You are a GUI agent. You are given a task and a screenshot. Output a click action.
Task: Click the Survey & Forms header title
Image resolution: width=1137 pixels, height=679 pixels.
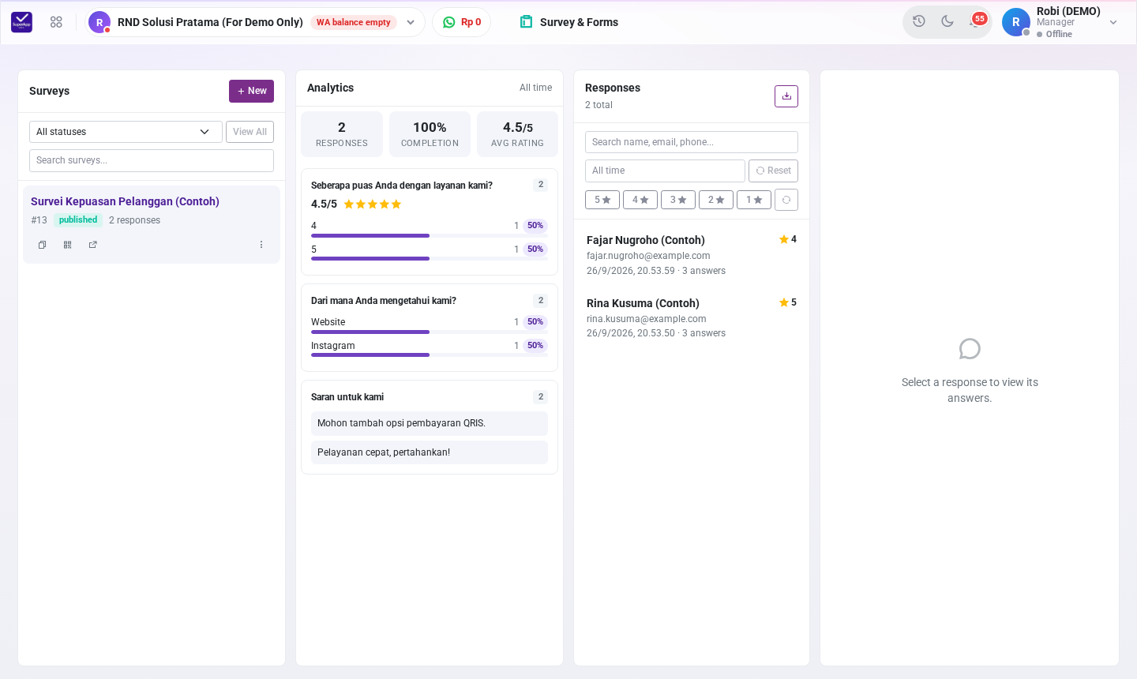coord(579,22)
